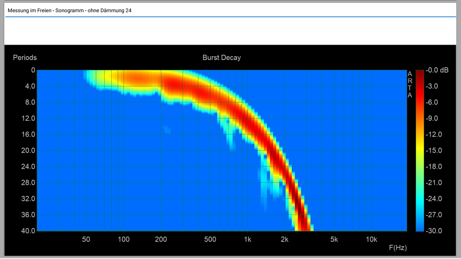Click the '16.0' periods axis tick
This screenshot has height=259, width=461.
click(x=28, y=134)
